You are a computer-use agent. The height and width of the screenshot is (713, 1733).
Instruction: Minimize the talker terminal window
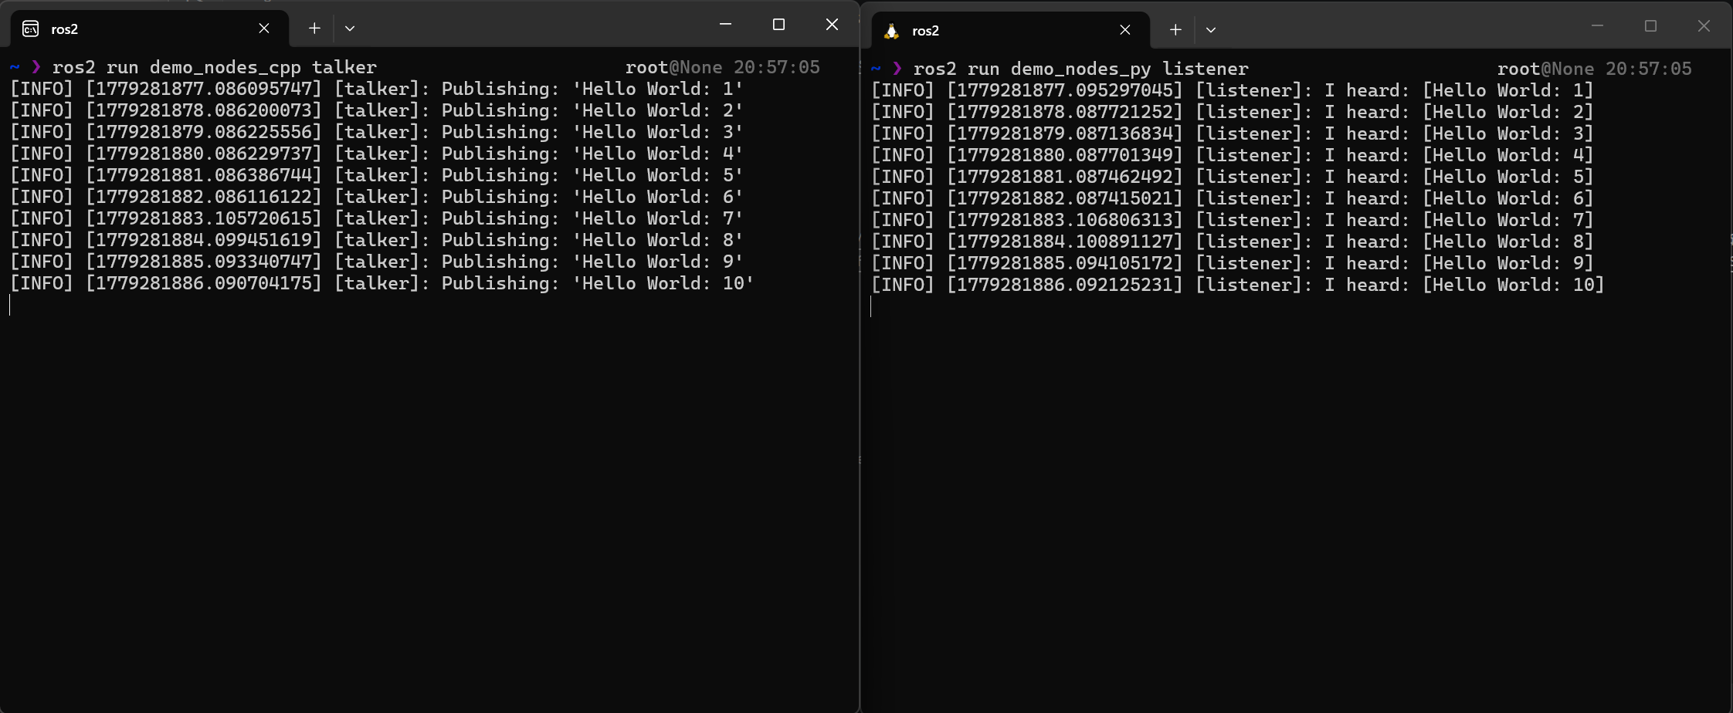pyautogui.click(x=725, y=25)
